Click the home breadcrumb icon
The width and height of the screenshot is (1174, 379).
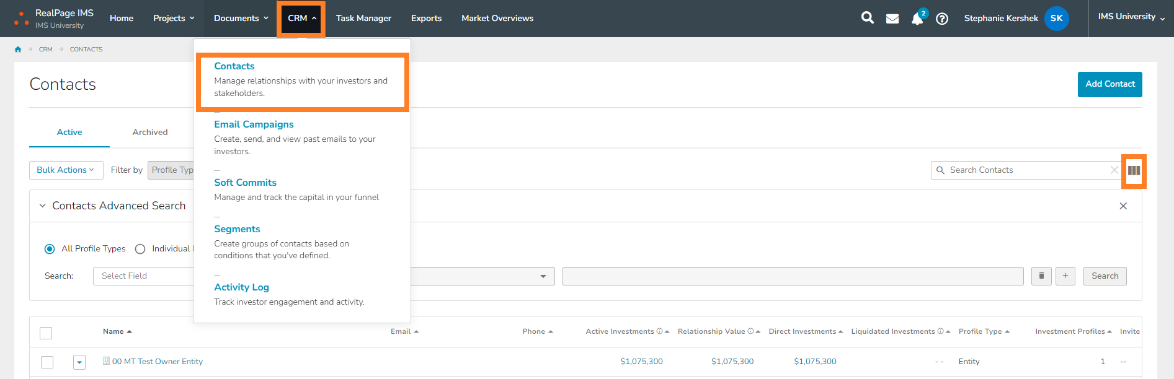coord(18,50)
